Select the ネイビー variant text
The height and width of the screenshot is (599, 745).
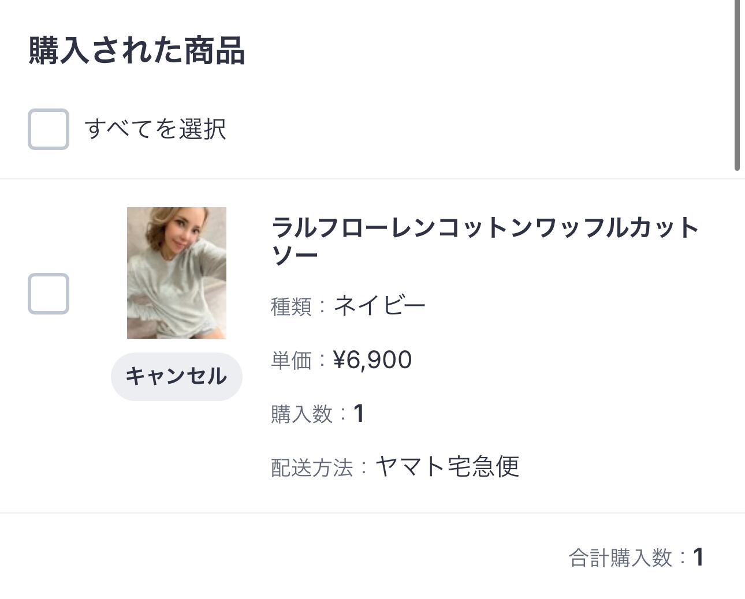pos(379,305)
